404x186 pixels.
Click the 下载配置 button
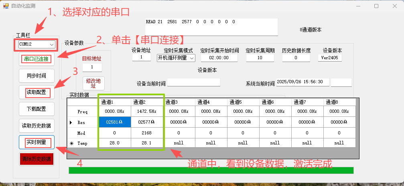tap(37, 109)
